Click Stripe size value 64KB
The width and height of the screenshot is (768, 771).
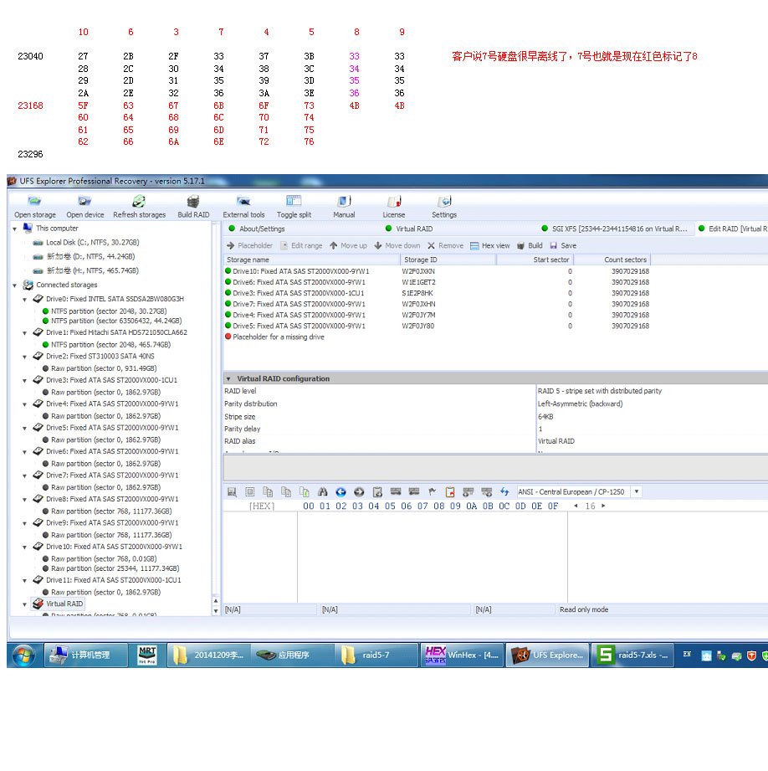[x=545, y=417]
